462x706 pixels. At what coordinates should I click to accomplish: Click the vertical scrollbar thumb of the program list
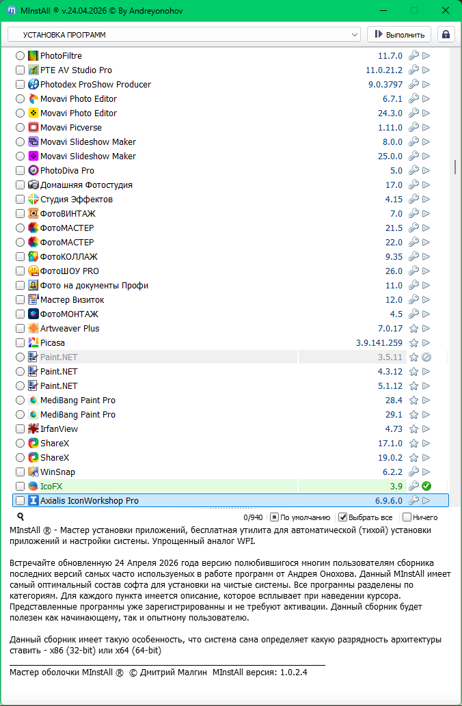pyautogui.click(x=455, y=167)
